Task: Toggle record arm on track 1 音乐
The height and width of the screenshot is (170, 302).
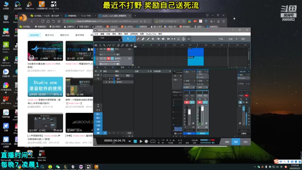Action: [x=108, y=49]
